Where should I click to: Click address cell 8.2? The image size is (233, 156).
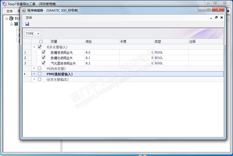(102, 63)
